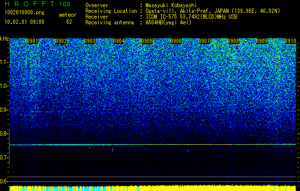Click the ICOM IC-575 receiver text
Screen dimensions: 300x191
[191, 17]
